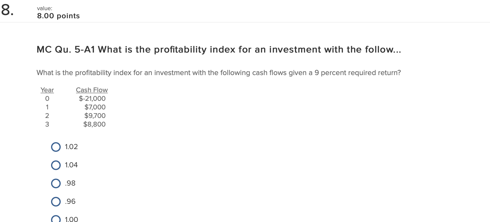
Task: Click the $9,700 cash flow value
Action: 95,116
